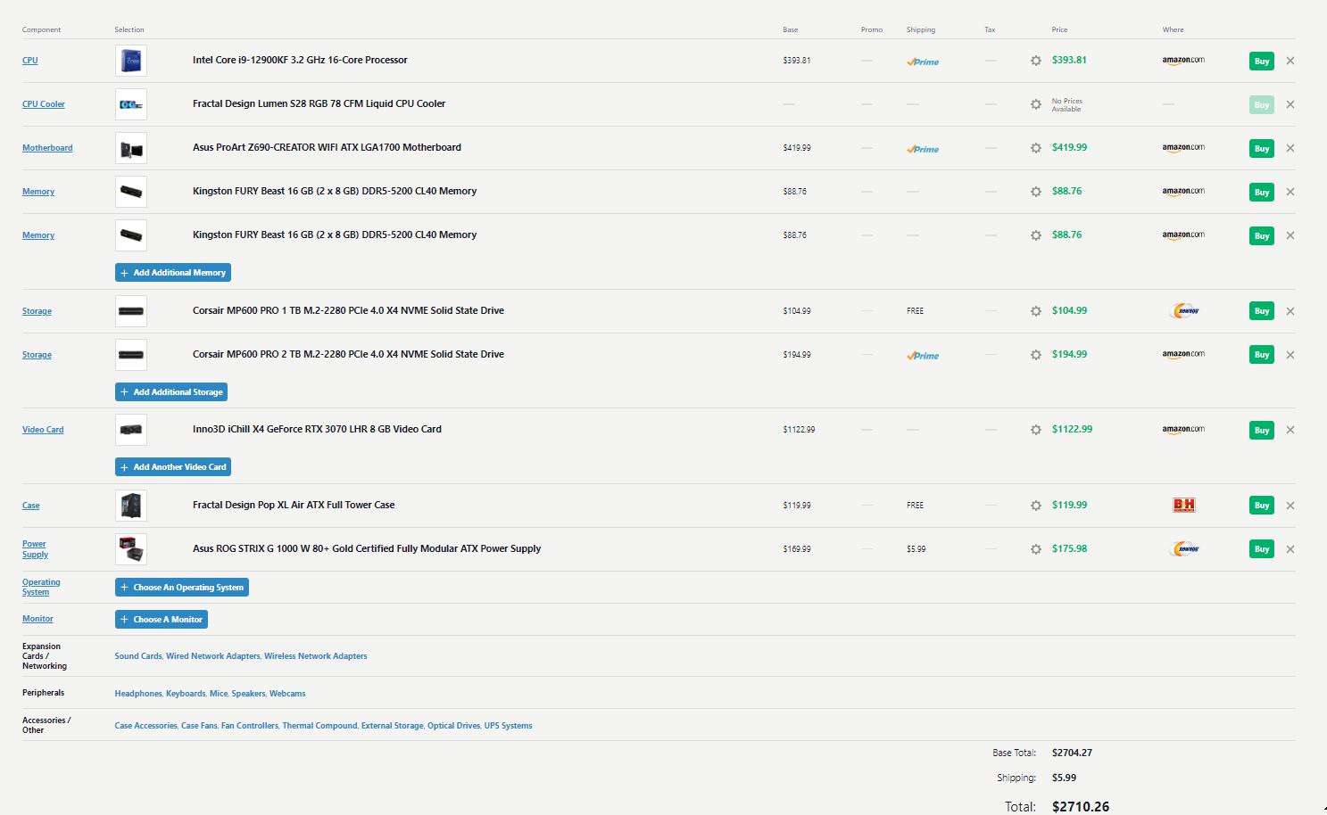The image size is (1327, 815).
Task: Open the Motherboard component link
Action: click(x=47, y=148)
